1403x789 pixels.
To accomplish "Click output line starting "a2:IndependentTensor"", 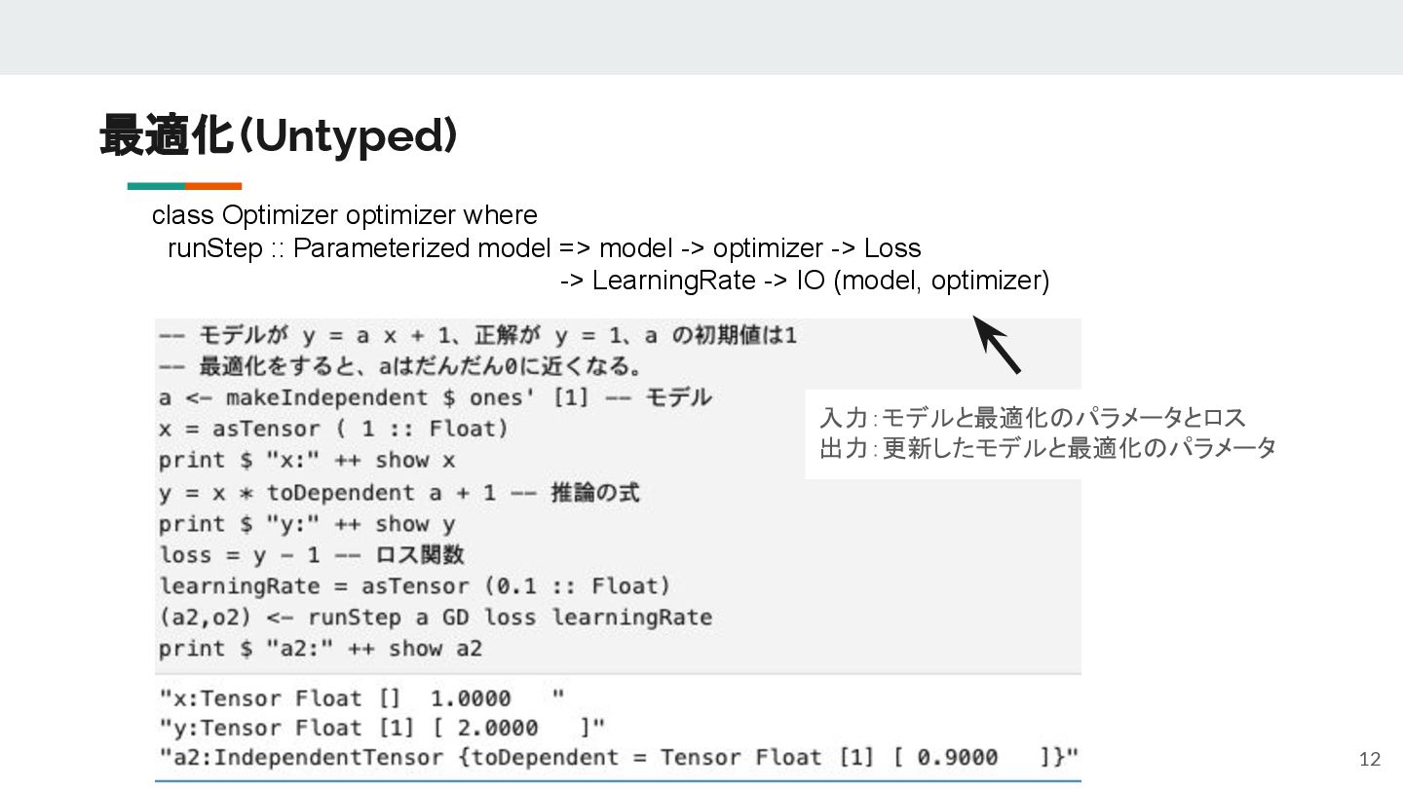I will (x=619, y=757).
